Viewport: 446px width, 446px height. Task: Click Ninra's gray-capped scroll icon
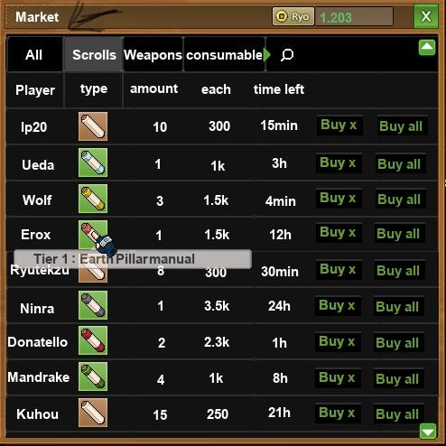93,305
